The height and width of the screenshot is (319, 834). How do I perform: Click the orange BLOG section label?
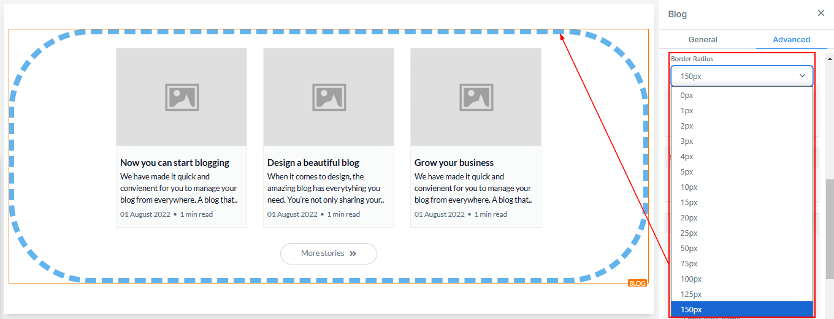coord(637,283)
